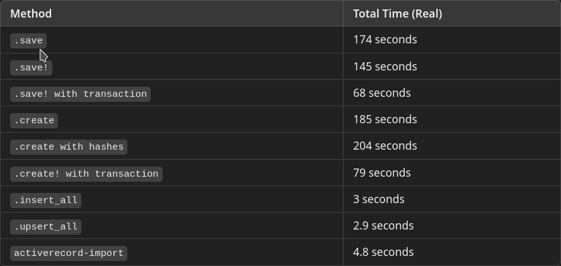Select the .save code label
The width and height of the screenshot is (561, 266).
(x=28, y=40)
